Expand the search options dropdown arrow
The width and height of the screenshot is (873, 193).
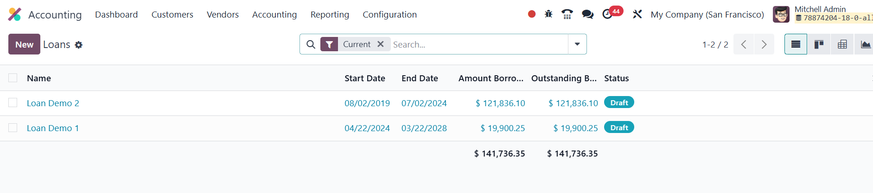coord(577,44)
